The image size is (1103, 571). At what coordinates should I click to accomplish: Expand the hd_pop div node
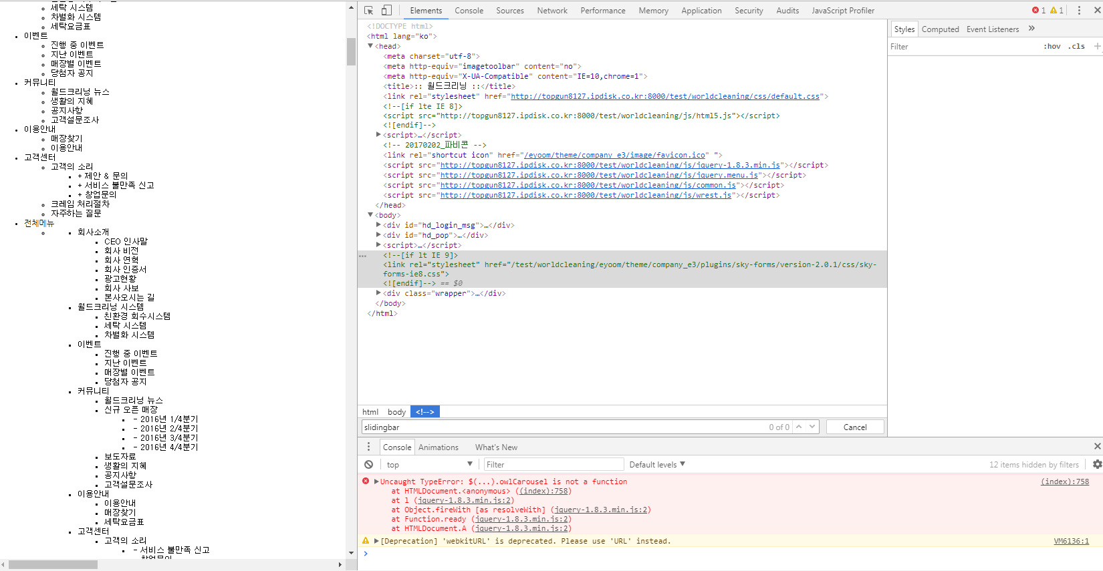[x=379, y=235]
